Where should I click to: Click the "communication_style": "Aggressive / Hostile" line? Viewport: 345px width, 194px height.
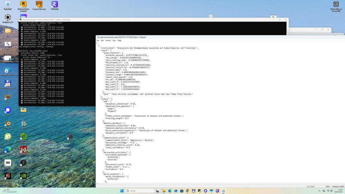click(x=130, y=140)
